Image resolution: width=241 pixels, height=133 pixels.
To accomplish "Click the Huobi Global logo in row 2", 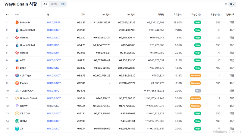I will (17, 30).
